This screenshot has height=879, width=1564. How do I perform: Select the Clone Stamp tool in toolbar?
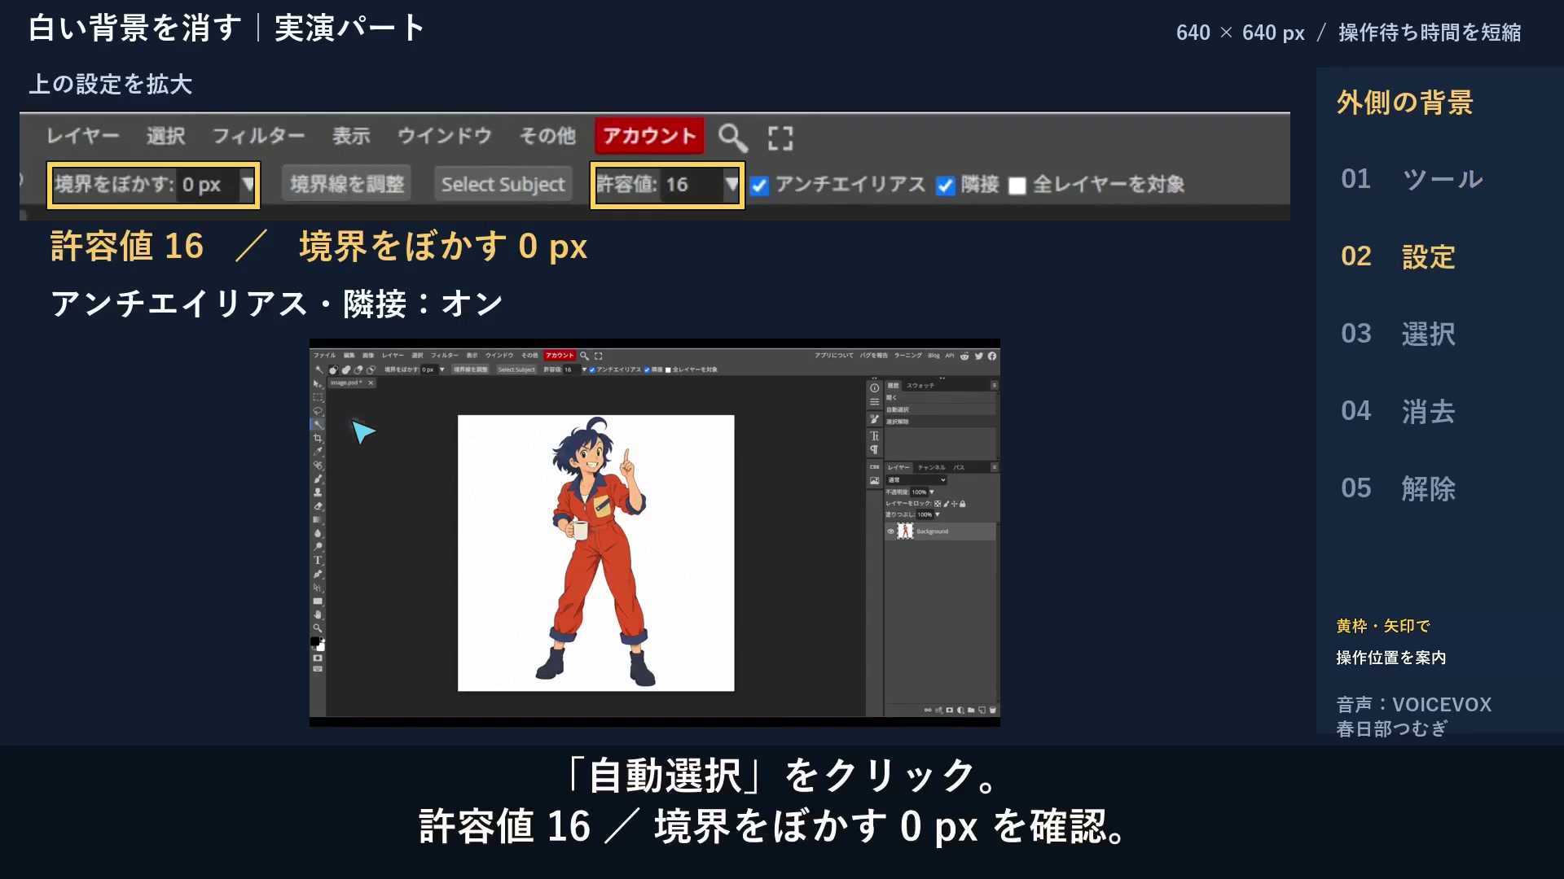click(x=318, y=492)
